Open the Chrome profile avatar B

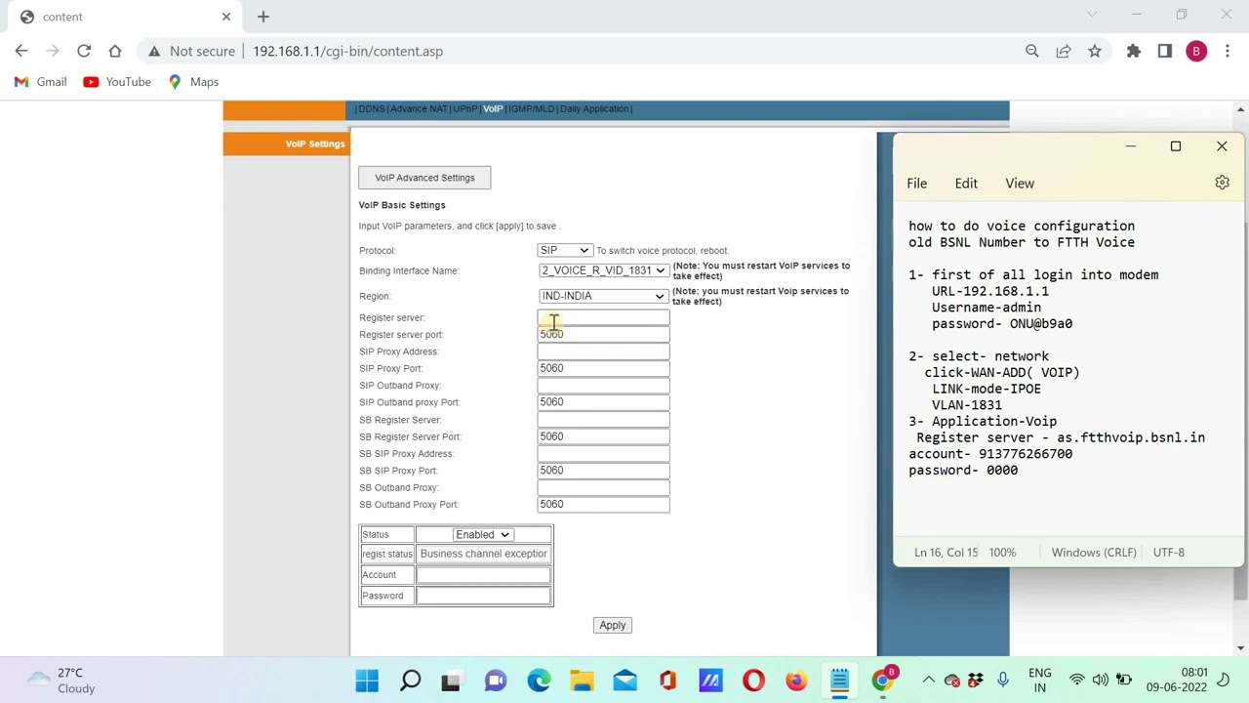[1196, 51]
